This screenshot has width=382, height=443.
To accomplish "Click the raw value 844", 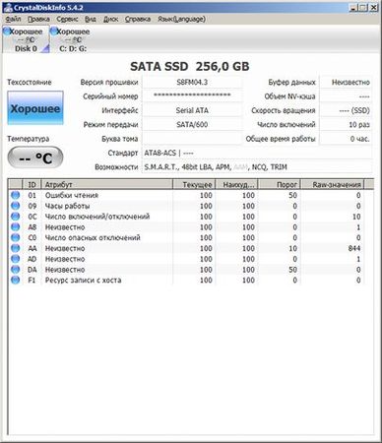I will coord(354,248).
